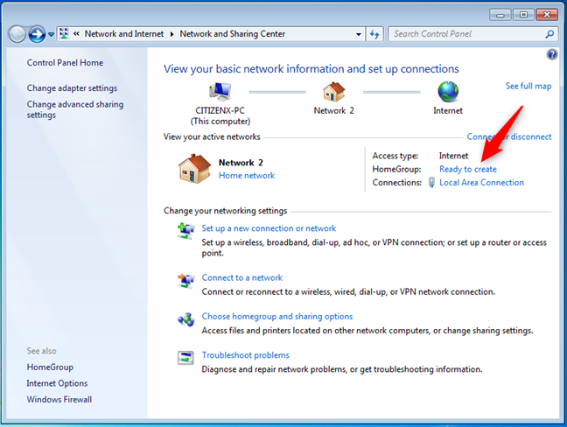Image resolution: width=567 pixels, height=427 pixels.
Task: Click the 'Connections:' label
Action: pos(397,183)
